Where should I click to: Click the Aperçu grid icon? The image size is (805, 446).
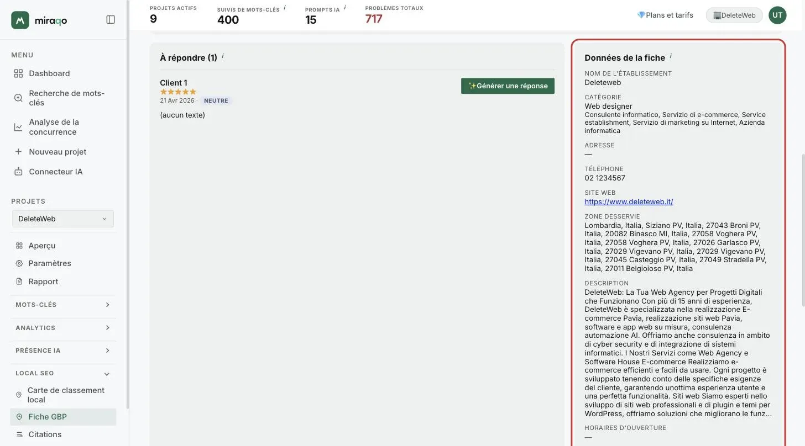pos(19,246)
